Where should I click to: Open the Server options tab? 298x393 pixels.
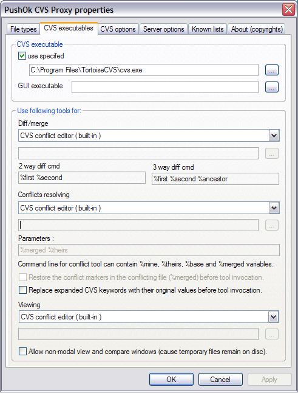[163, 29]
